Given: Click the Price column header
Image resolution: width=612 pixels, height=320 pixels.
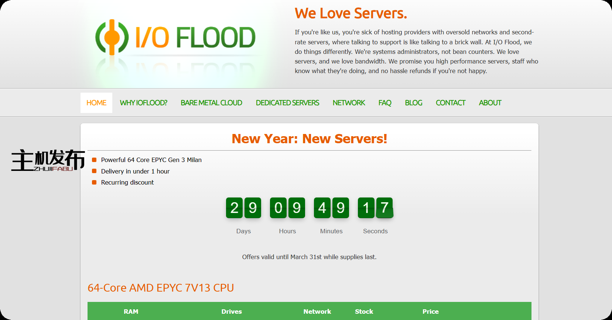Looking at the screenshot, I should [430, 312].
